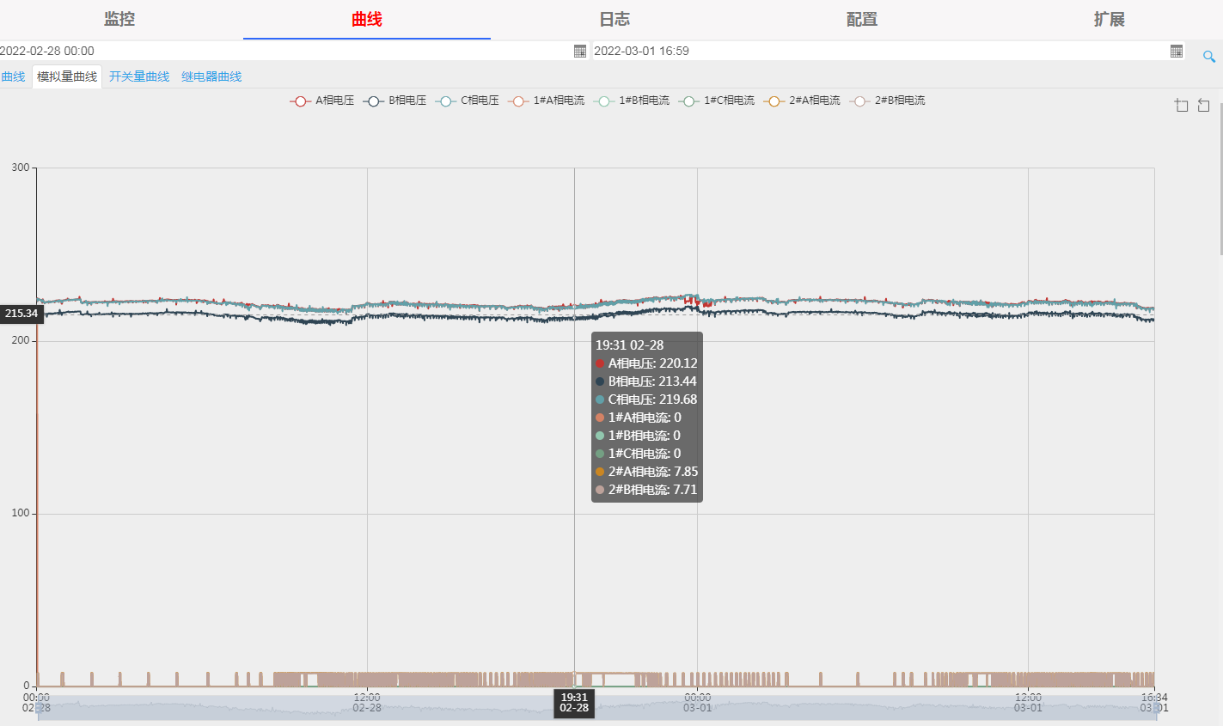This screenshot has height=726, width=1223.
Task: Toggle 2#A相电流 legend entry
Action: (x=802, y=101)
